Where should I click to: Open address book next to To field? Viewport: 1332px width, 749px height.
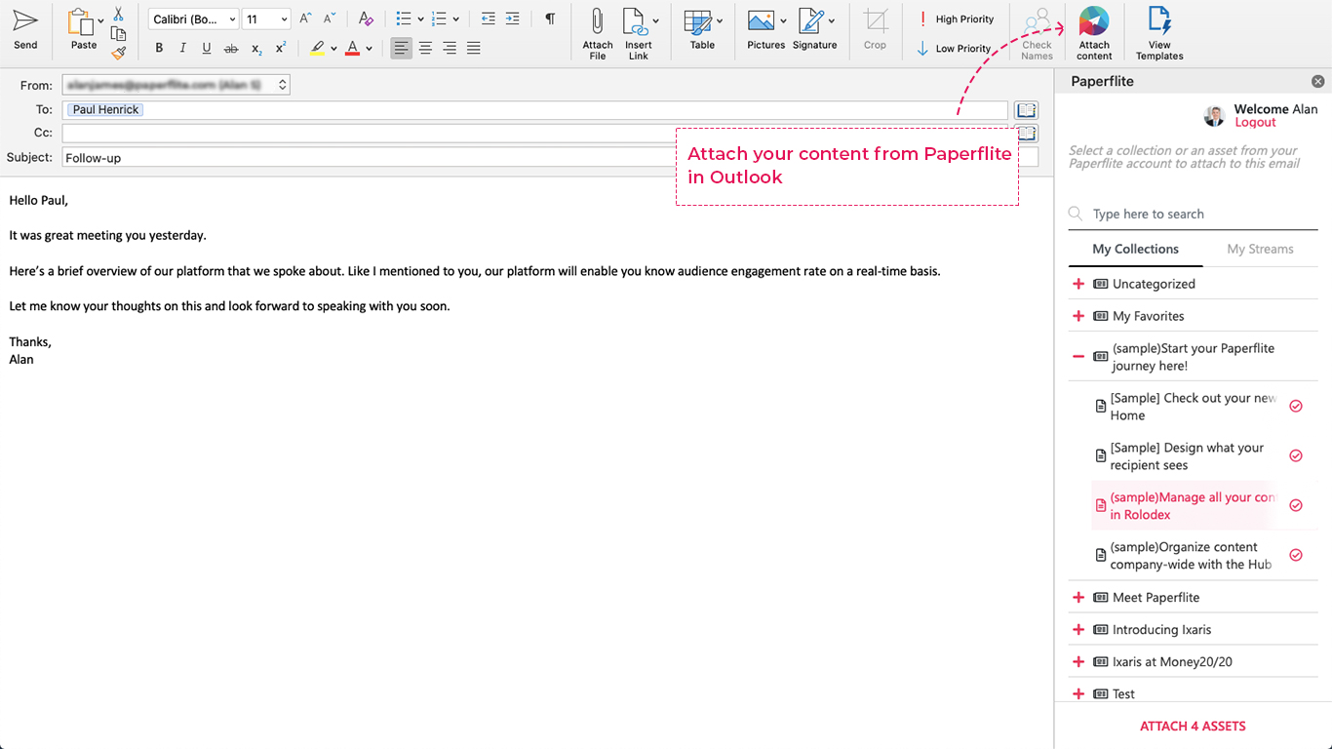click(1026, 110)
